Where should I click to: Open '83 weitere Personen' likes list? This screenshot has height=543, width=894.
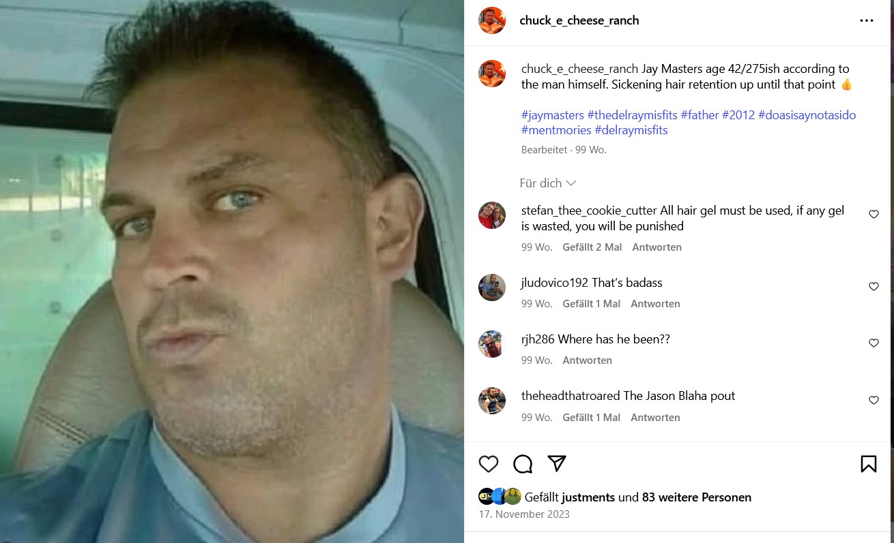point(696,497)
